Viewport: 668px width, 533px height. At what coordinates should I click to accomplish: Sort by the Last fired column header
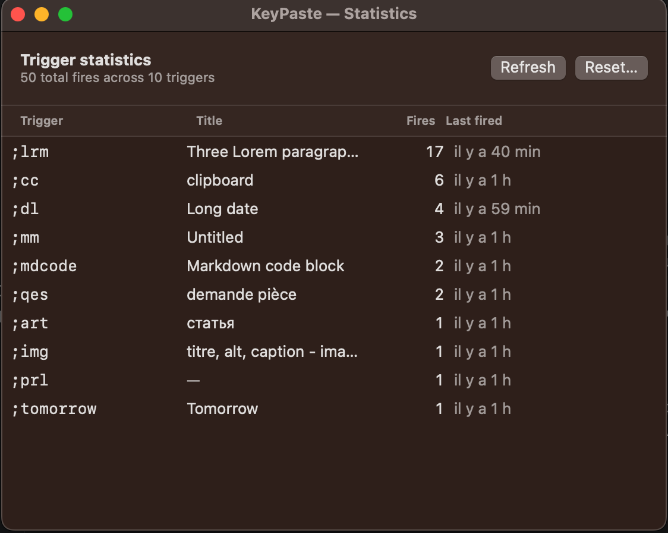[x=474, y=121]
